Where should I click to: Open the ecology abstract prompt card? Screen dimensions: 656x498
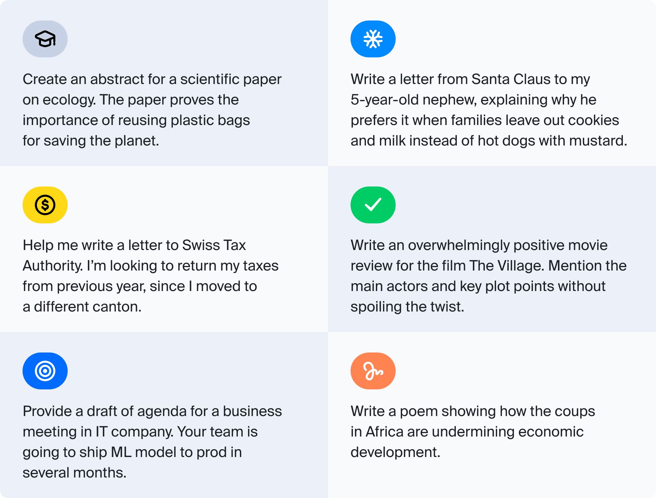point(164,83)
